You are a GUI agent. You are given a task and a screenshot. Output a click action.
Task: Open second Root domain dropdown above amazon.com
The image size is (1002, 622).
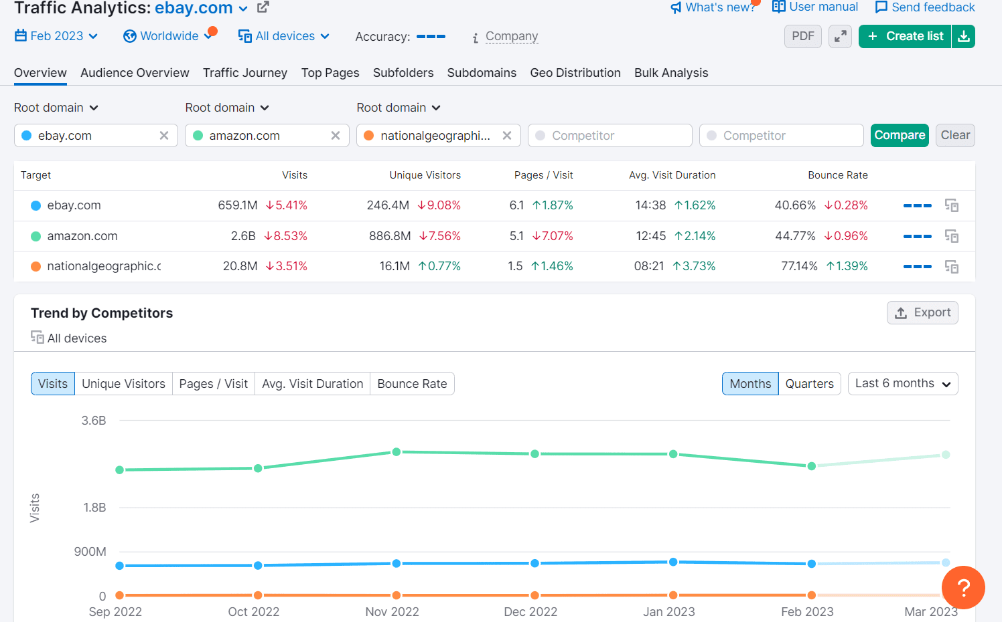[x=228, y=108]
